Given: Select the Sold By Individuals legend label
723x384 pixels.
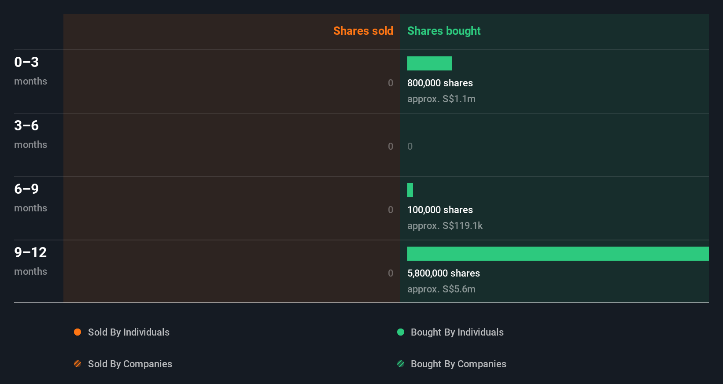Looking at the screenshot, I should 129,332.
